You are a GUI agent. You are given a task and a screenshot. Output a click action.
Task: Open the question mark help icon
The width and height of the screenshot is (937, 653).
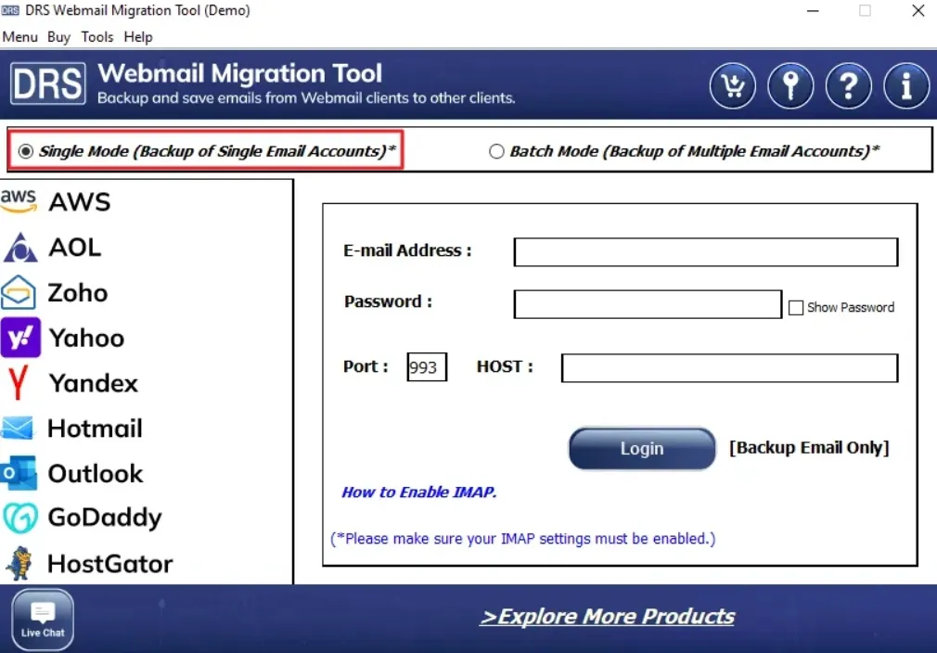tap(848, 87)
